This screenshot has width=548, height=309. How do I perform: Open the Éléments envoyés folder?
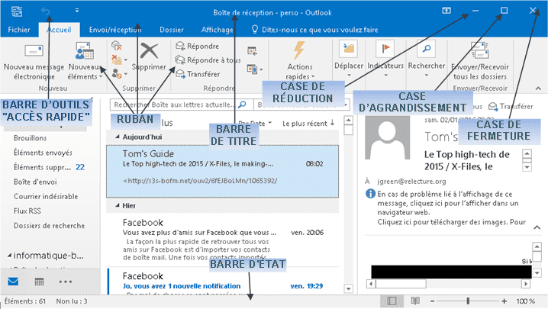(x=43, y=153)
